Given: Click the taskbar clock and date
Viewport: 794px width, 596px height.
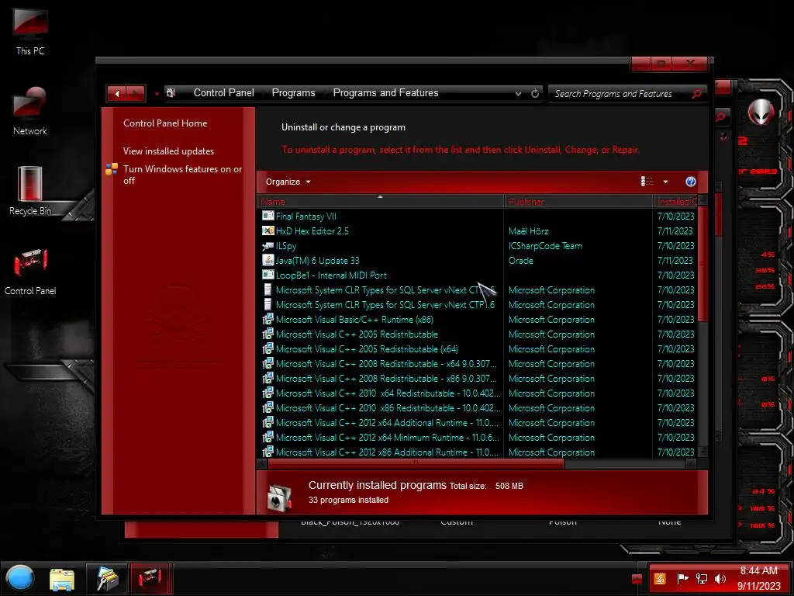Looking at the screenshot, I should pyautogui.click(x=758, y=578).
